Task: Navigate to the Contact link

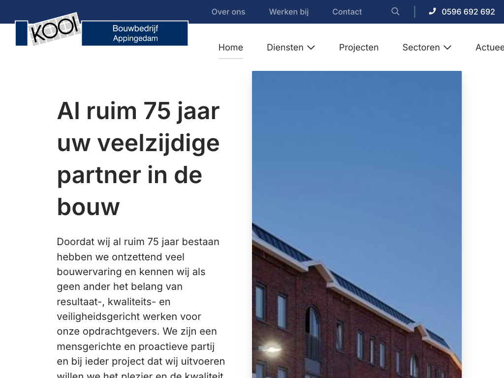Action: pyautogui.click(x=347, y=12)
